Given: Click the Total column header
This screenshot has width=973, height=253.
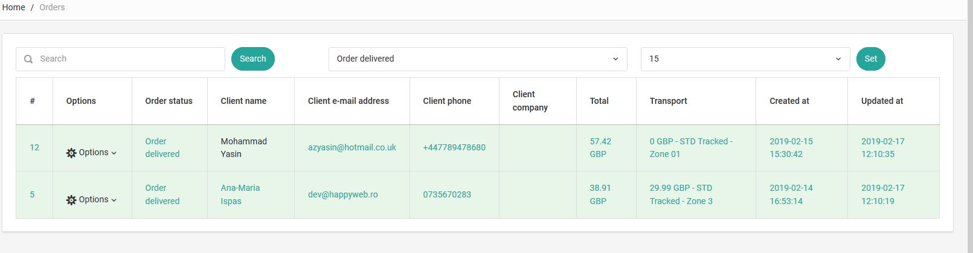Looking at the screenshot, I should (599, 101).
